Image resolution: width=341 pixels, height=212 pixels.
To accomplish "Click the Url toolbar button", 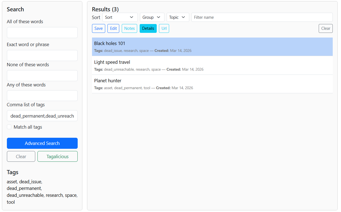I will (x=164, y=28).
